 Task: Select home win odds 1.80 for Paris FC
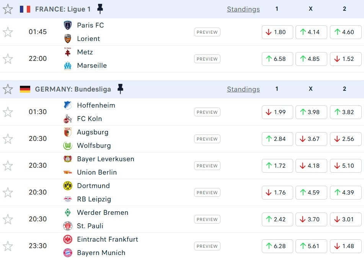coord(277,32)
